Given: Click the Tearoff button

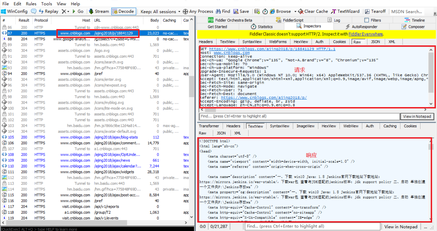Looking at the screenshot, I should coord(375,11).
